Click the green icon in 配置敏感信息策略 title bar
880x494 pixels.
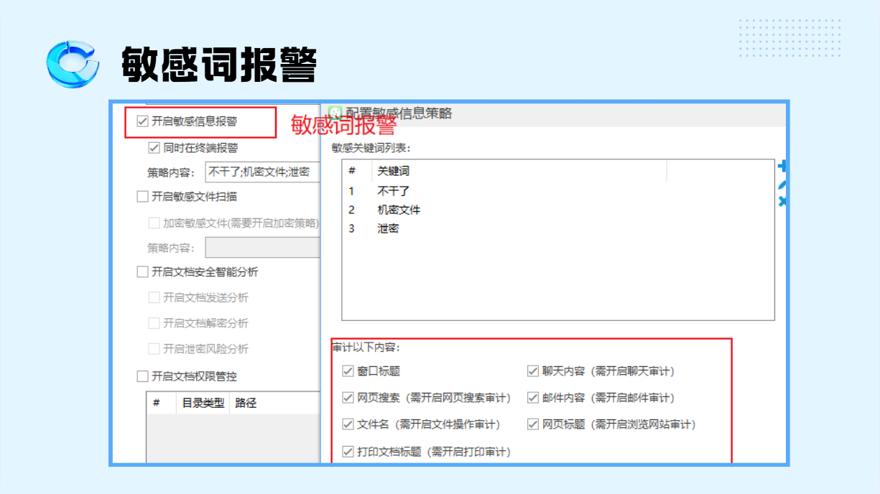click(335, 113)
